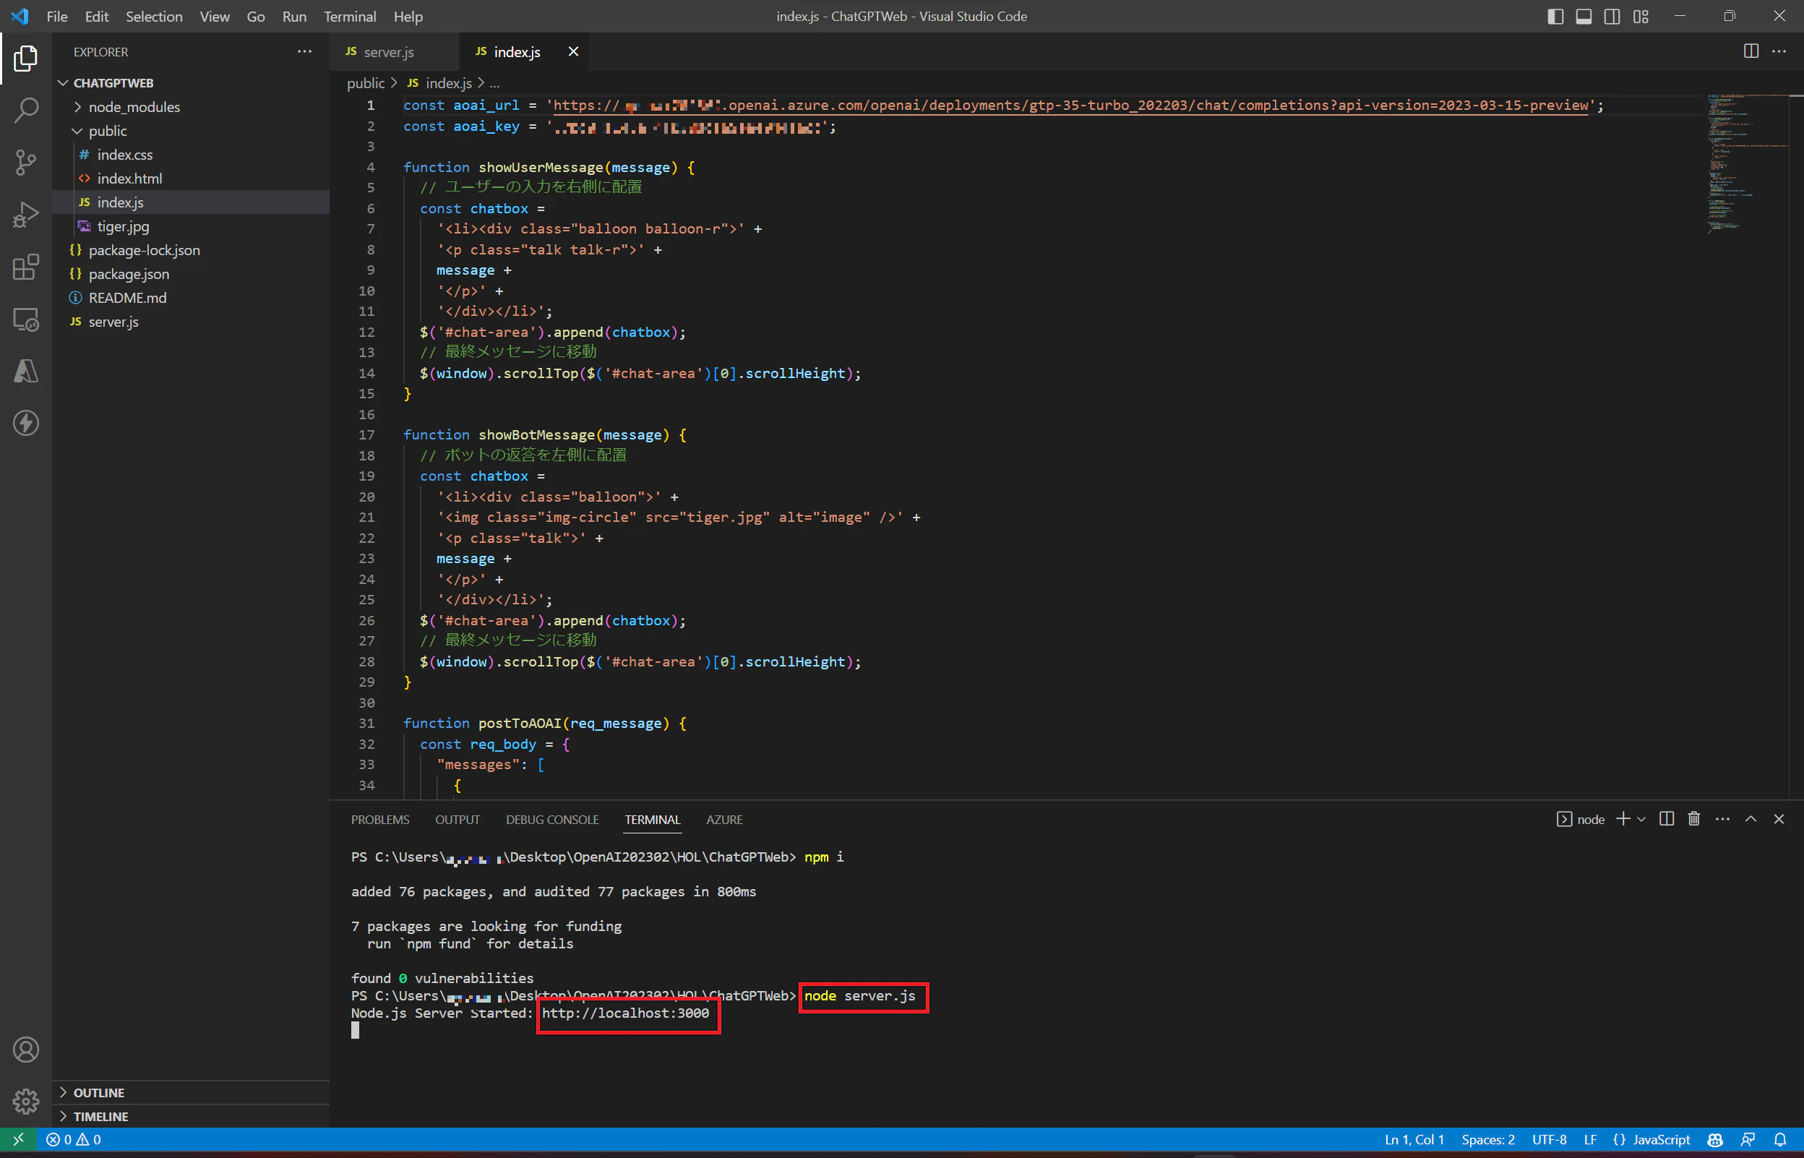Viewport: 1804px width, 1158px height.
Task: Open the Azure view in activity bar
Action: (25, 372)
